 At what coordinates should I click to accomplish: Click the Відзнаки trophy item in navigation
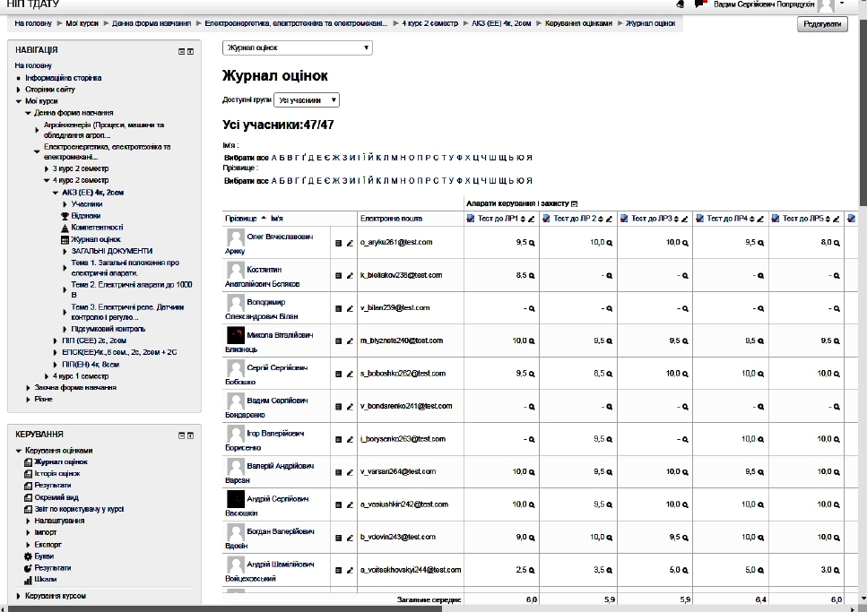(85, 216)
